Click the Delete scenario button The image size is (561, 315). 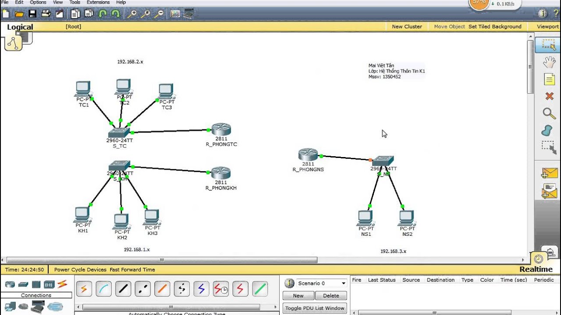click(x=331, y=296)
